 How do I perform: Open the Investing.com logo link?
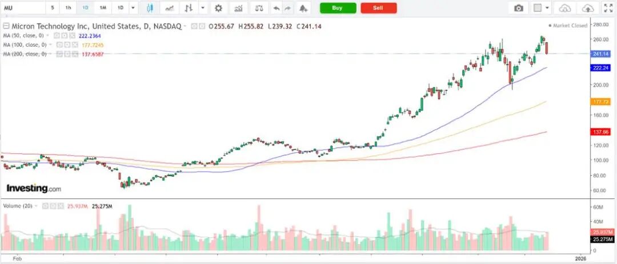34,189
